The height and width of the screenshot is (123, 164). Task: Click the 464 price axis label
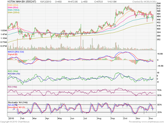click(159, 16)
